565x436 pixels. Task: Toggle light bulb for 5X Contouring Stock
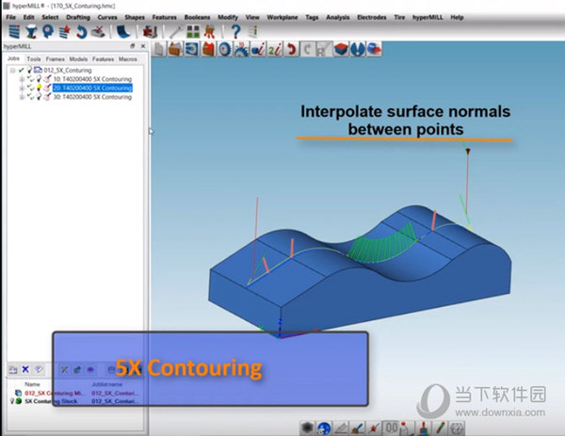pyautogui.click(x=12, y=401)
